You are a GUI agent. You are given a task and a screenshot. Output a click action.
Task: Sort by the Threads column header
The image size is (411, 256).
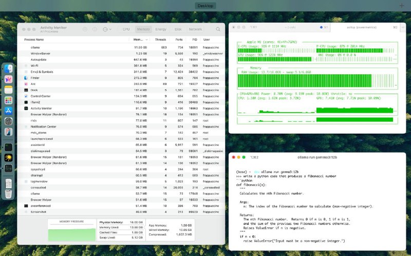point(160,40)
